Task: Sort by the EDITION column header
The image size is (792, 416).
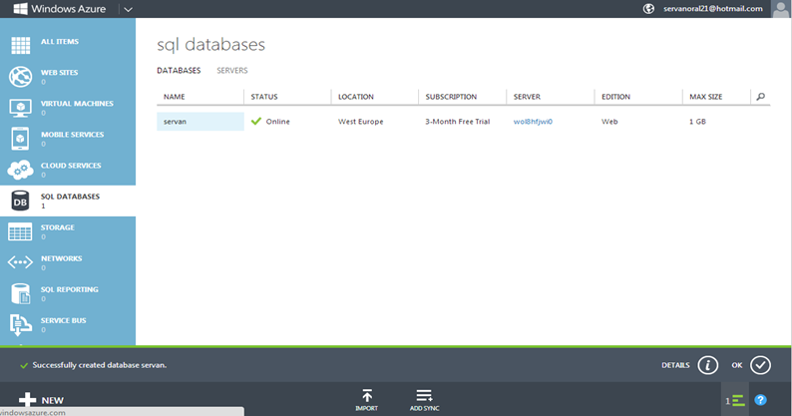Action: pyautogui.click(x=615, y=97)
